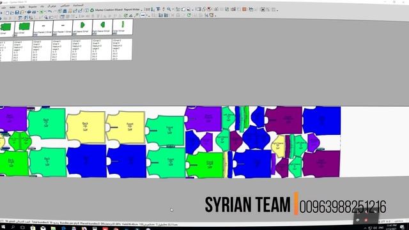
Task: Click the Windows Start button
Action: point(3,227)
